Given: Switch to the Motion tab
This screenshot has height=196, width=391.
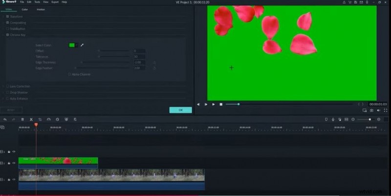Looking at the screenshot, I should pyautogui.click(x=41, y=9).
